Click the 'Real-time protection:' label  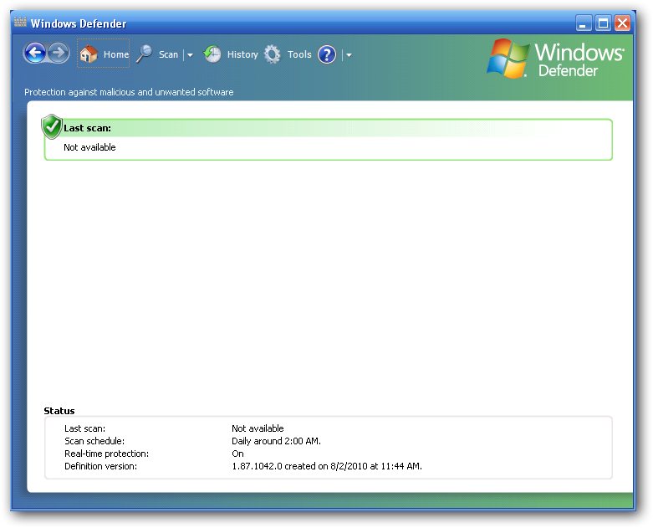click(107, 454)
